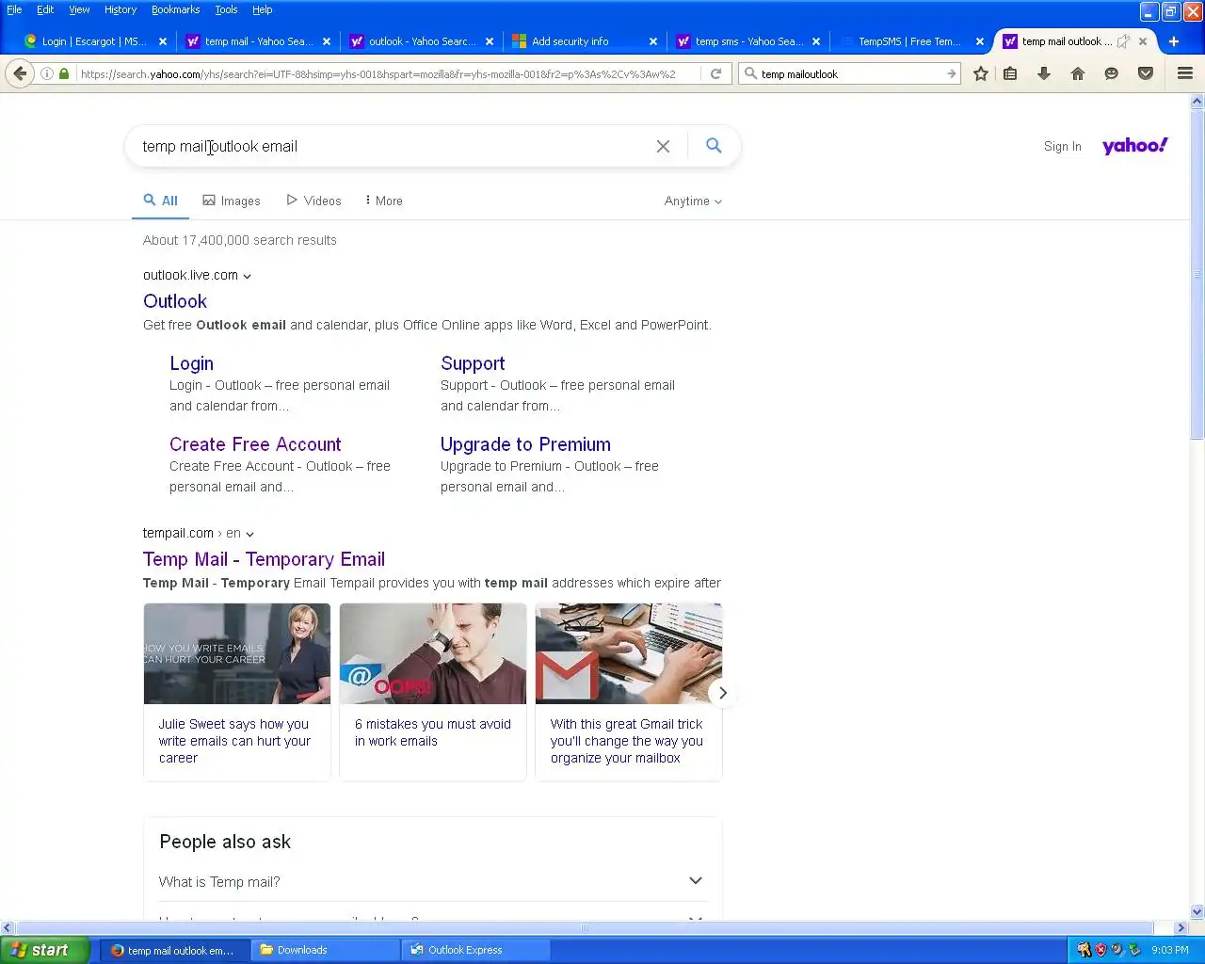
Task: Open the Help menu
Action: tap(262, 9)
